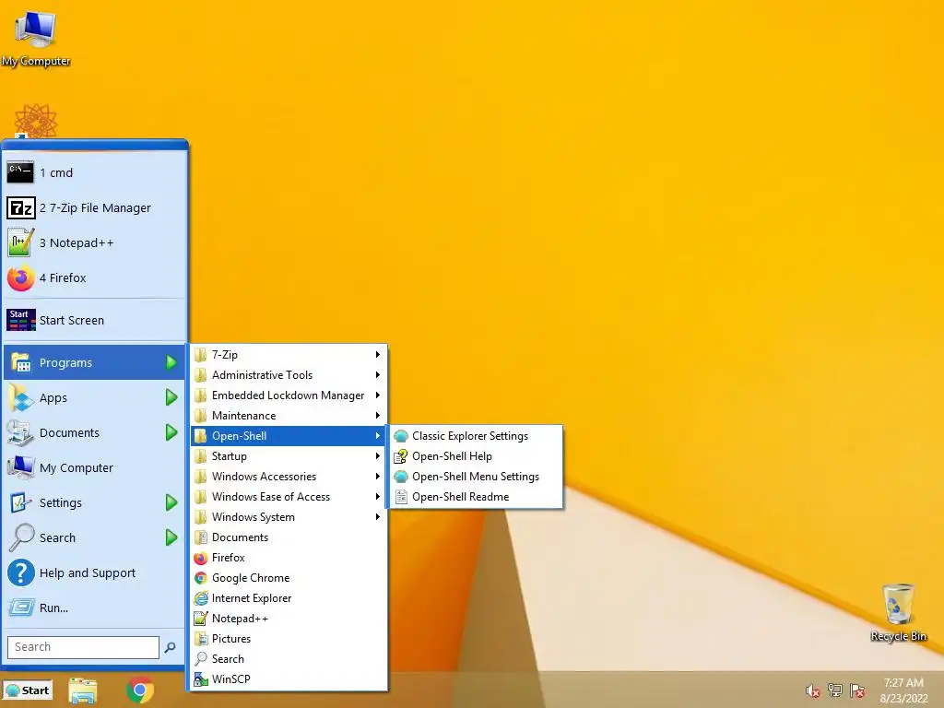944x708 pixels.
Task: Open the Start Screen icon
Action: (x=20, y=320)
